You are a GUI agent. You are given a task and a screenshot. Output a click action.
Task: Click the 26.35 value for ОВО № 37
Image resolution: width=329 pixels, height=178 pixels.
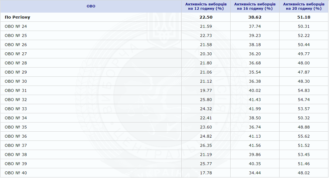pyautogui.click(x=206, y=145)
